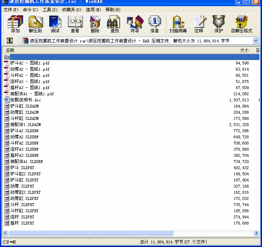Screen dimensions: 262x247
Task: Click the PDF icon of 铲斗A2 - 图纸1.pdf
Action: (7, 63)
